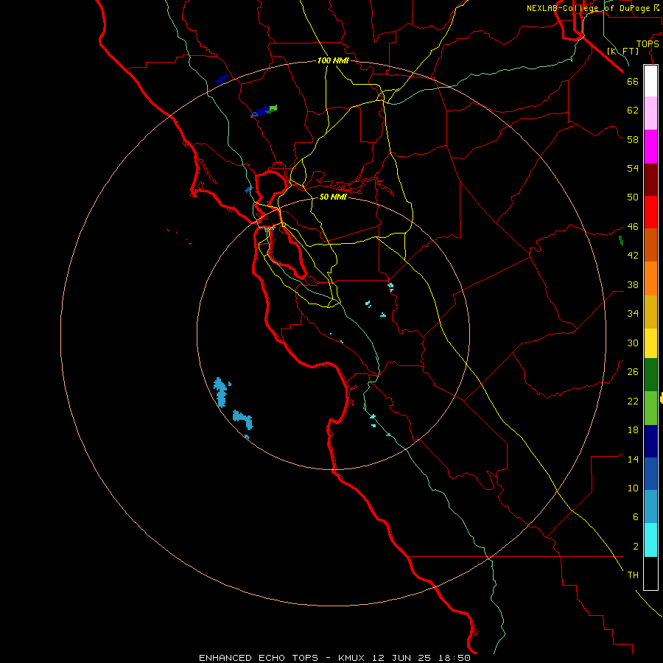Click legend value "50"
The height and width of the screenshot is (663, 663).
pos(633,197)
